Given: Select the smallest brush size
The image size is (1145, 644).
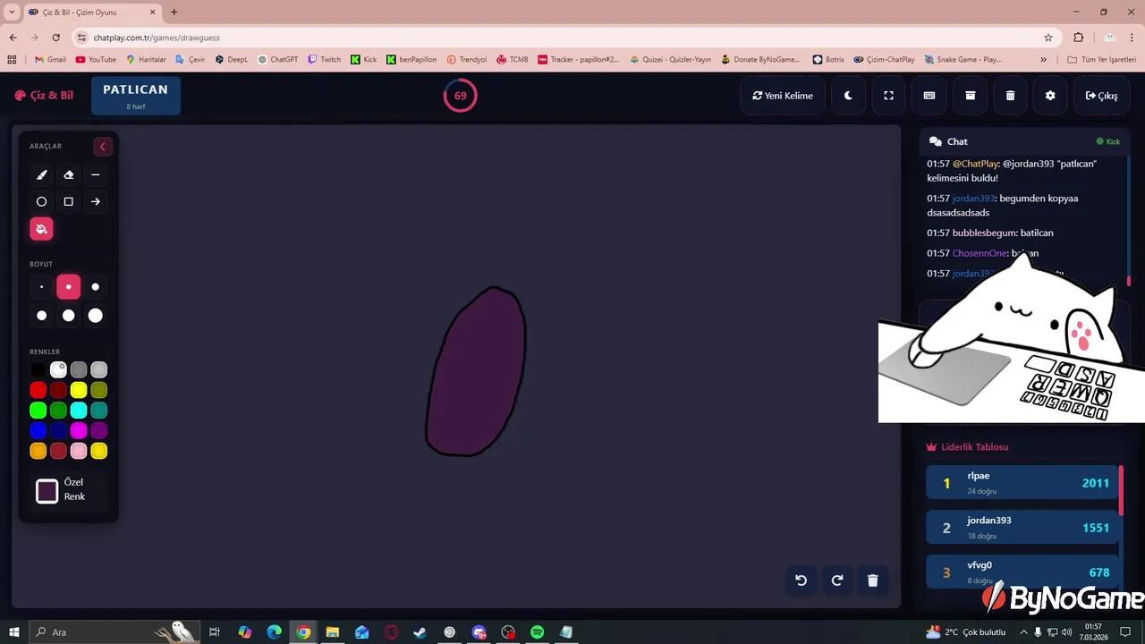Looking at the screenshot, I should (41, 287).
